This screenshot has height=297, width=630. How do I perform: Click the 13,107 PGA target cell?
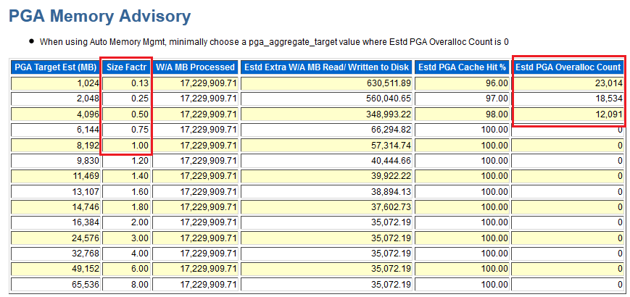click(x=56, y=192)
